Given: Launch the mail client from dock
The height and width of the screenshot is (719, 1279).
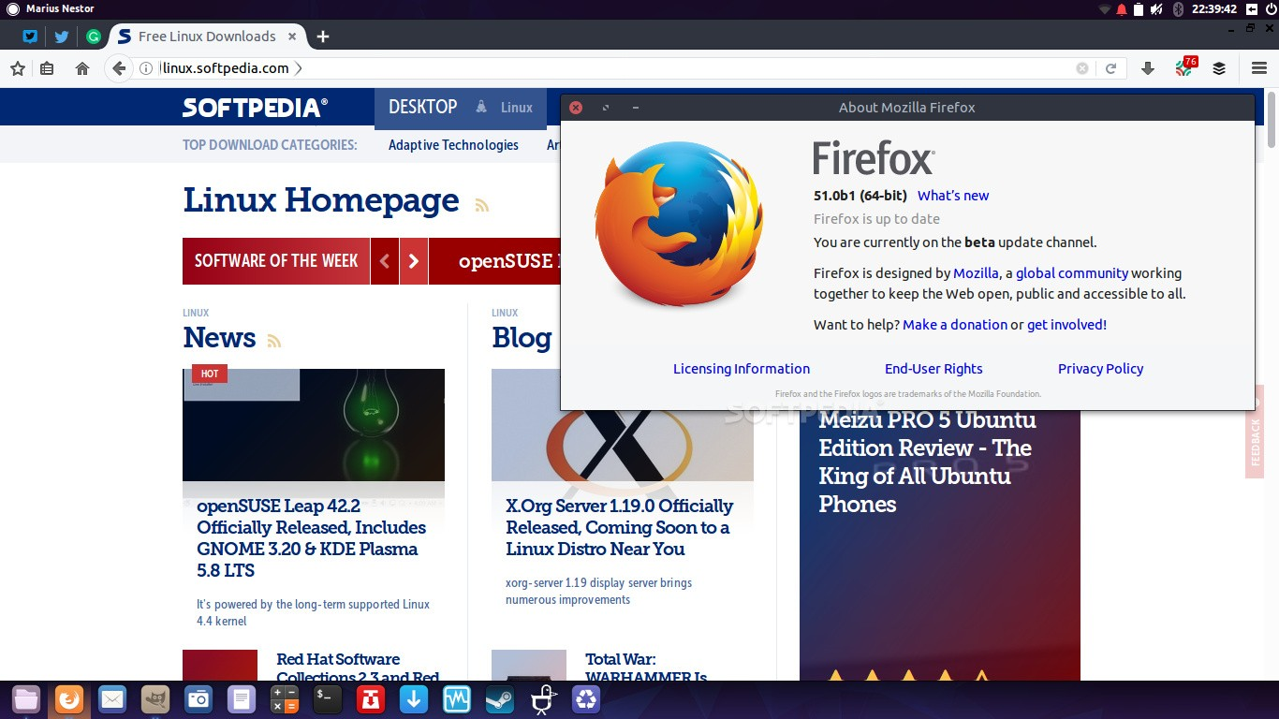Looking at the screenshot, I should [x=112, y=699].
